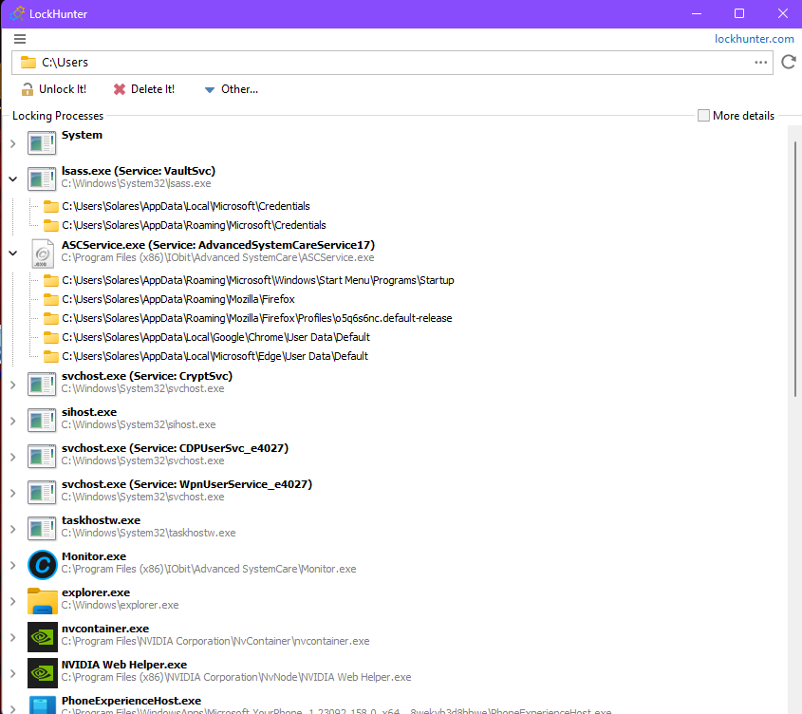Viewport: 802px width, 714px height.
Task: Click the sihost.exe process icon
Action: [42, 421]
